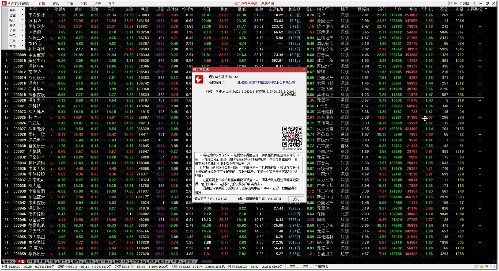This screenshot has height=271, width=499.
Task: Switch to the 排序 top tab
Action: [x=111, y=3]
